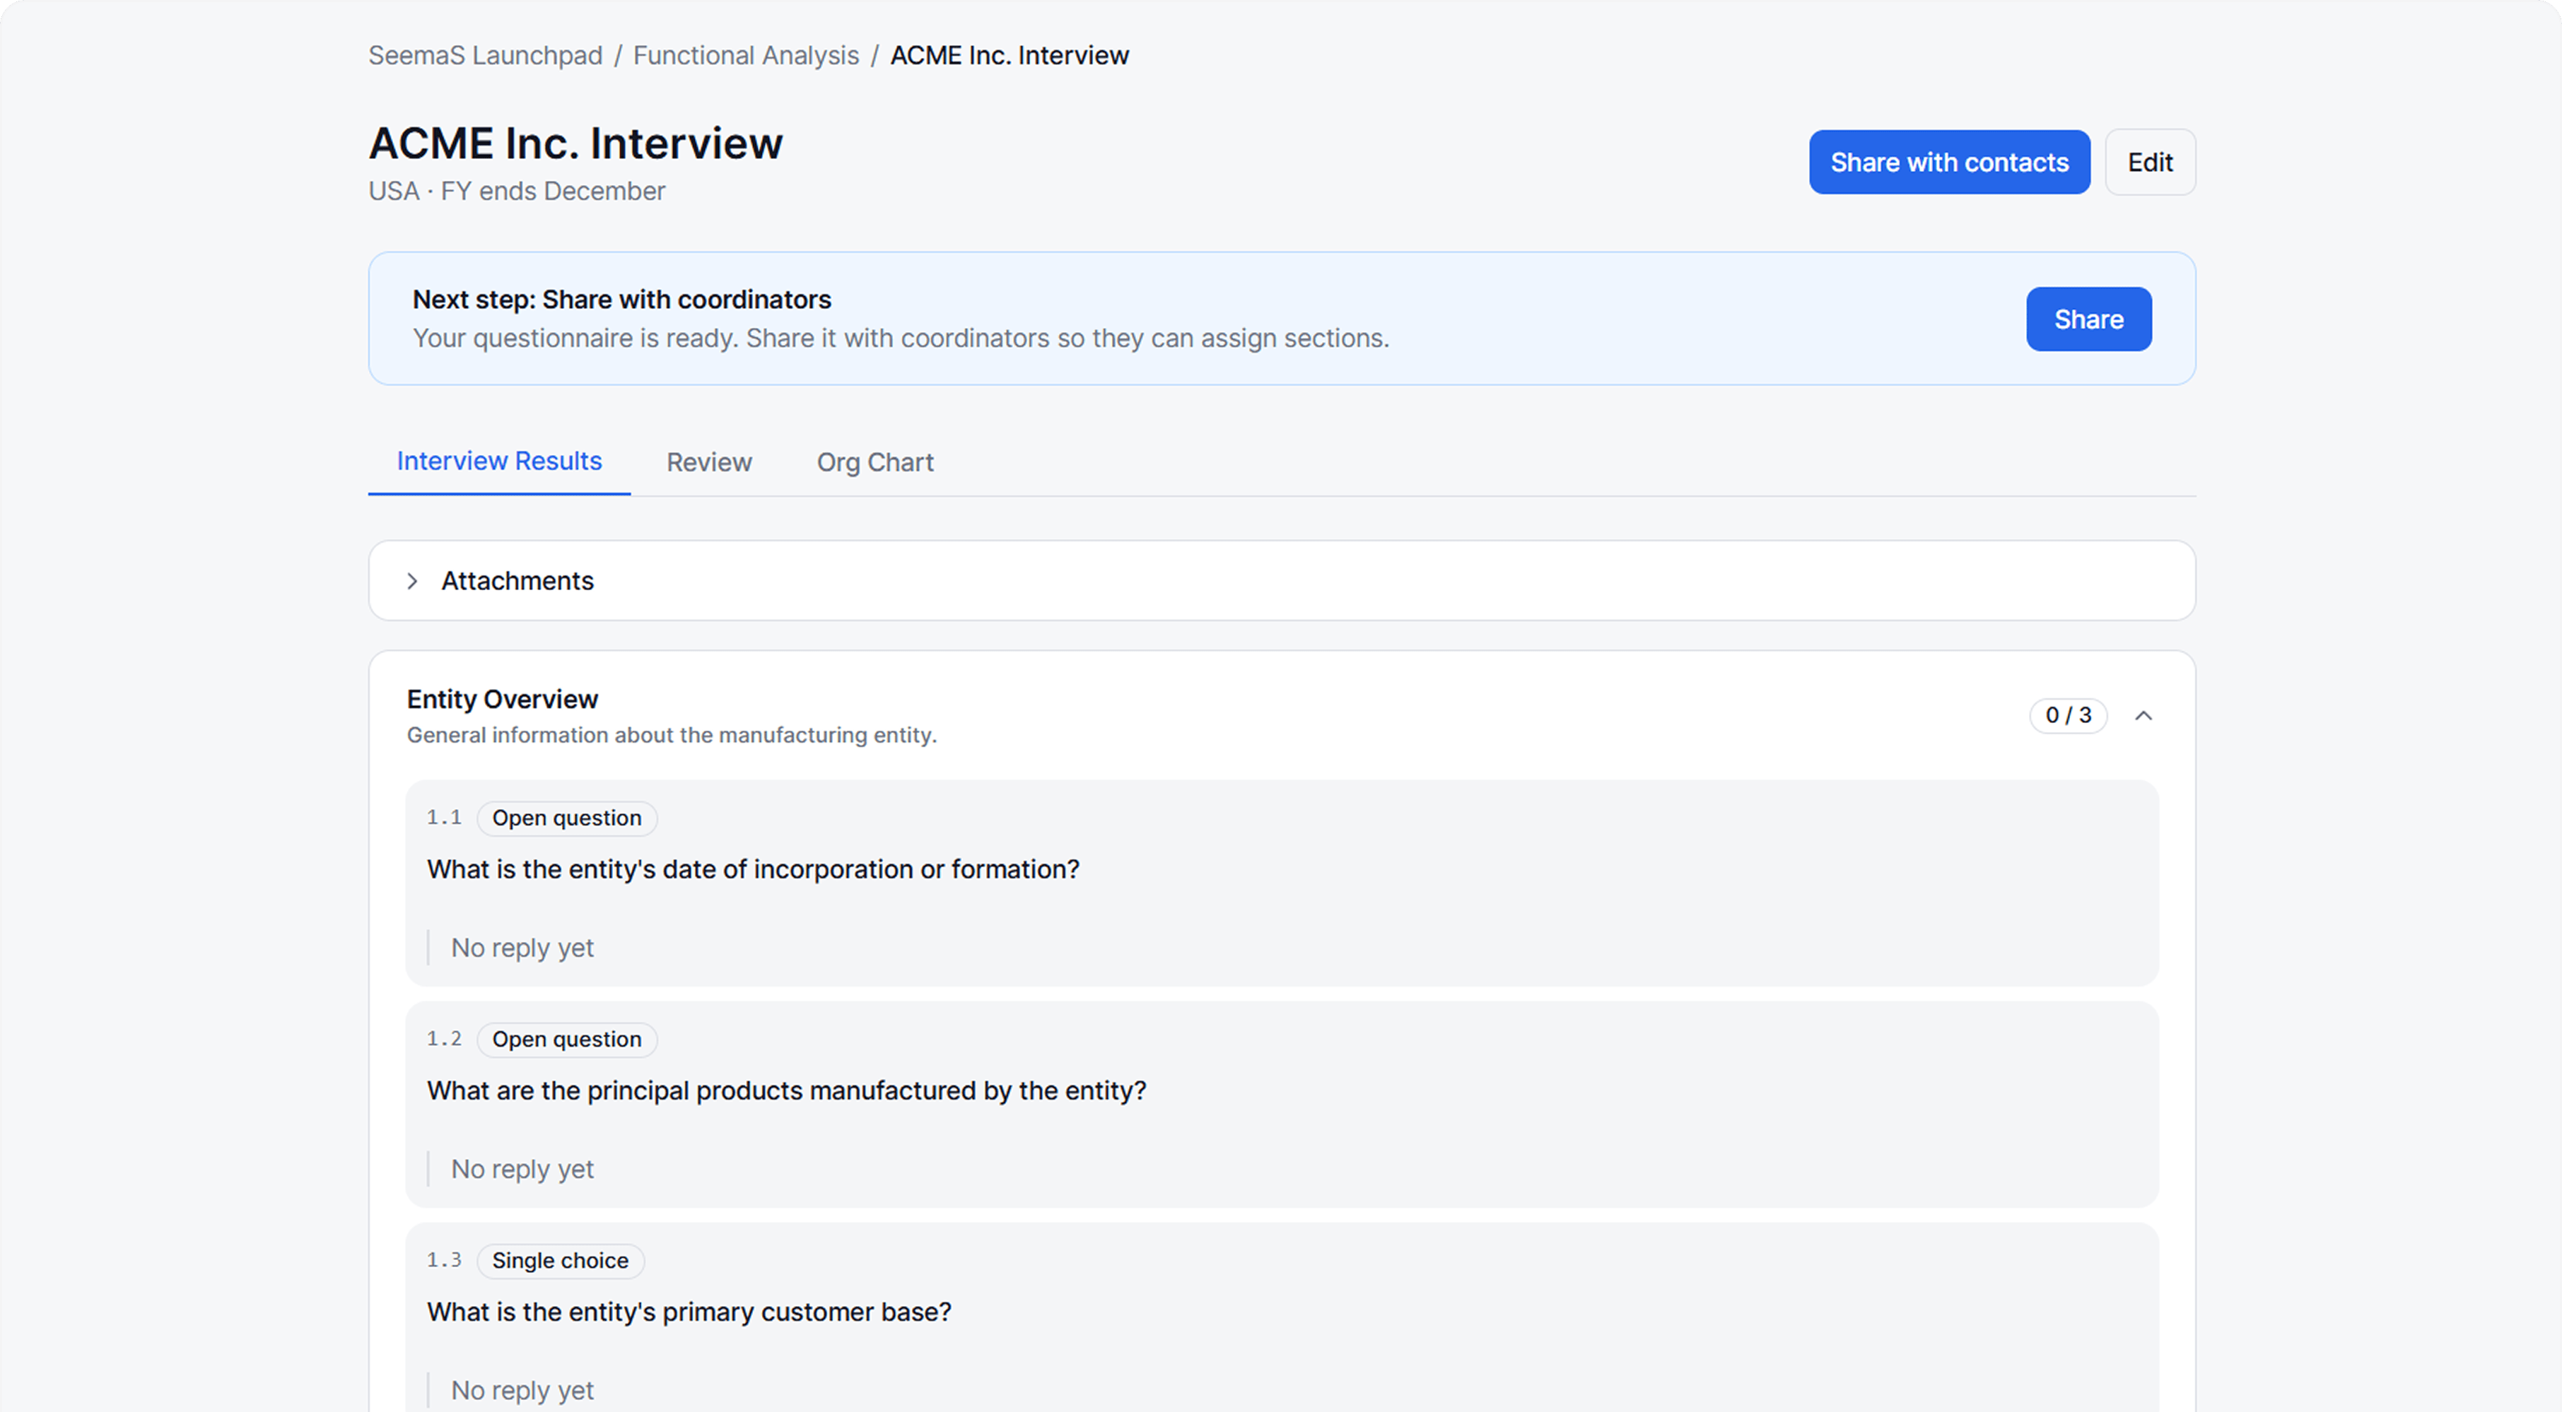Select the principal products question text
The height and width of the screenshot is (1412, 2562).
click(x=787, y=1091)
